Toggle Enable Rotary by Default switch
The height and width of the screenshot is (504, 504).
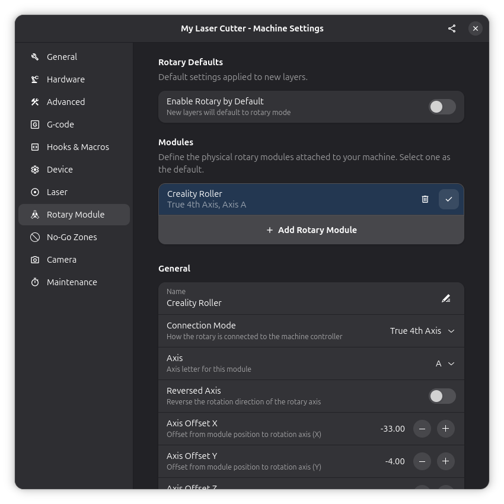(x=442, y=107)
